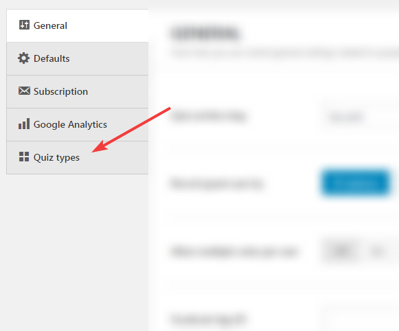Click the blurred blue button
399x331 pixels.
tap(356, 183)
